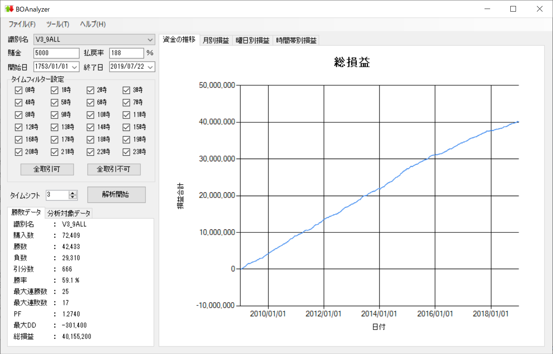Click the 30,000,000 y-axis label
553x354 pixels.
point(217,159)
